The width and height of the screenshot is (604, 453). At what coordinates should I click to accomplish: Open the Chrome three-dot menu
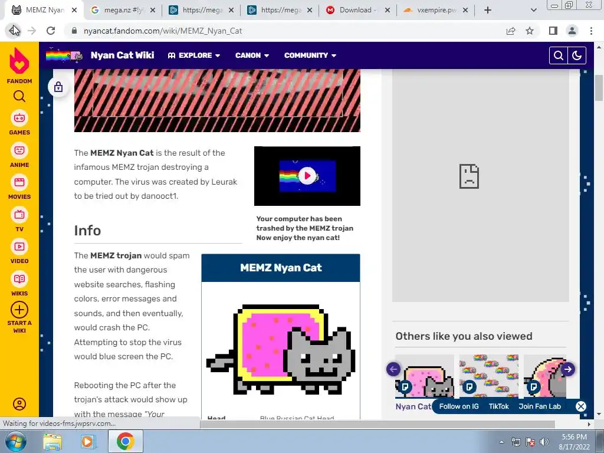click(591, 31)
